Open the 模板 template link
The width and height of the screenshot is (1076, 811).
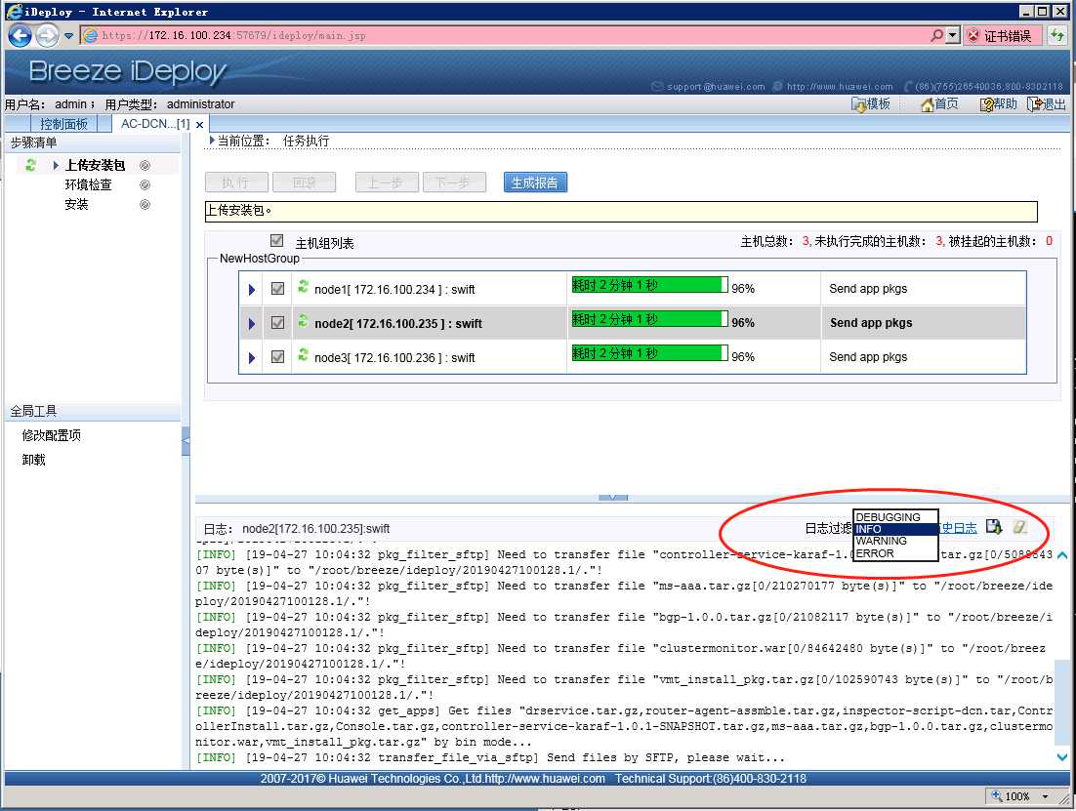[870, 103]
